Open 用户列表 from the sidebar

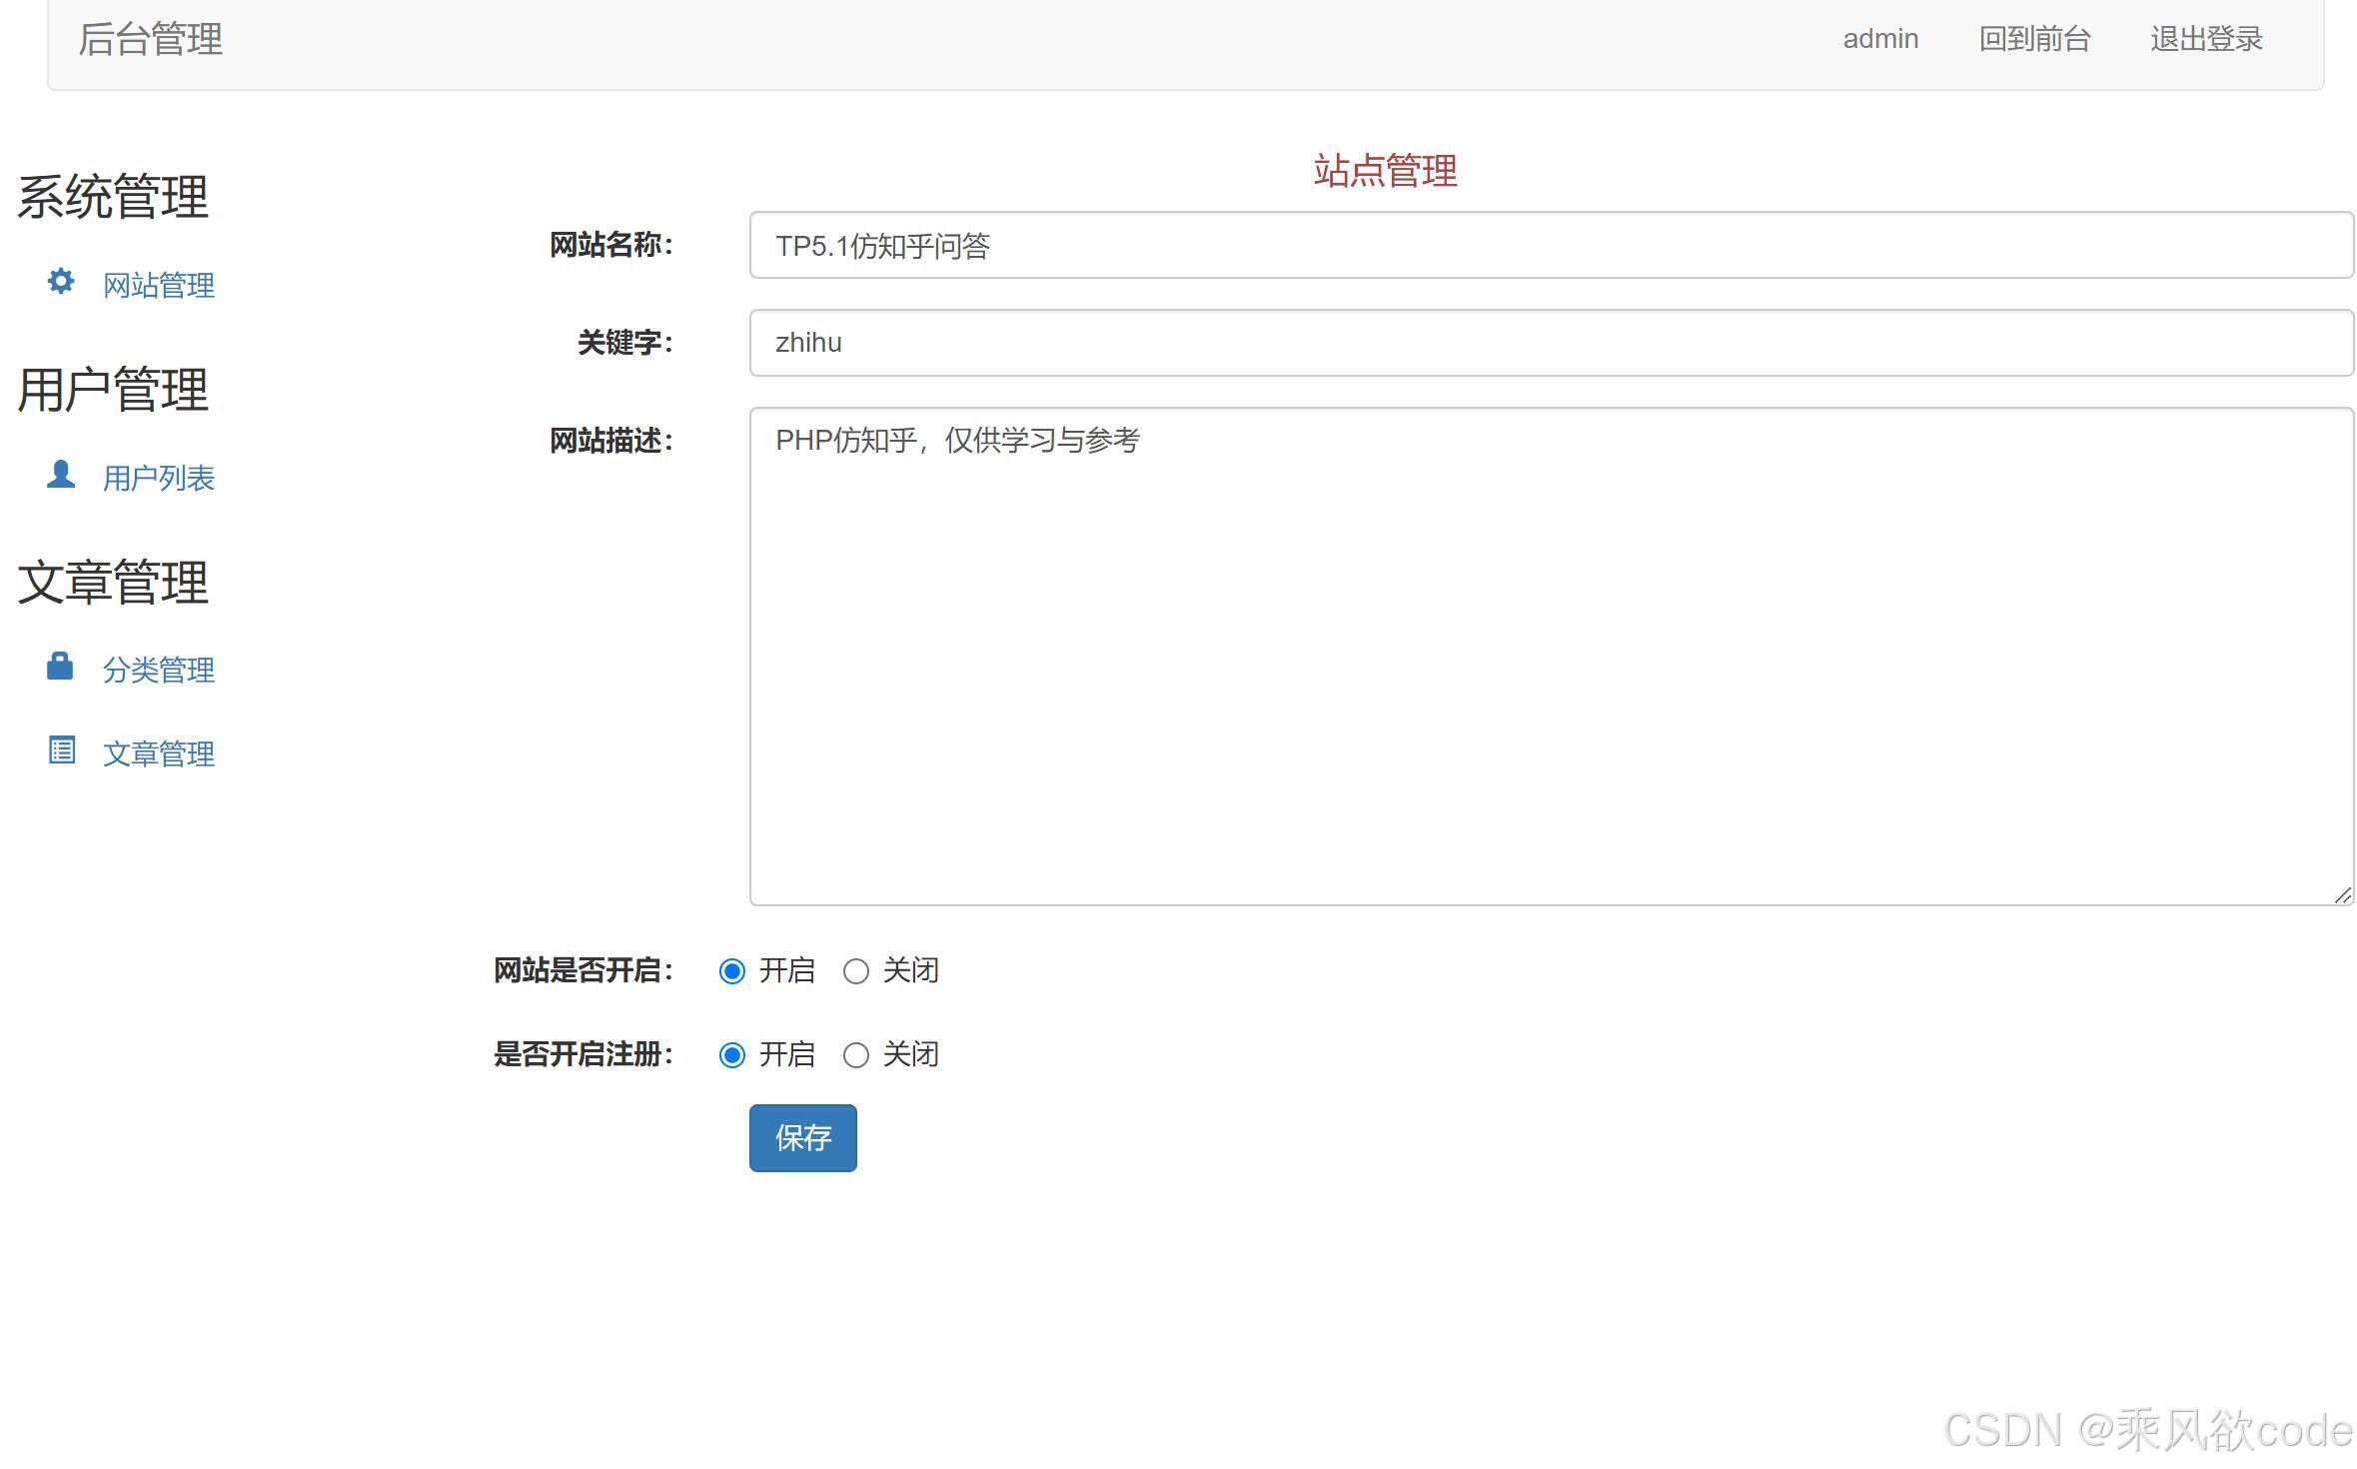click(158, 477)
